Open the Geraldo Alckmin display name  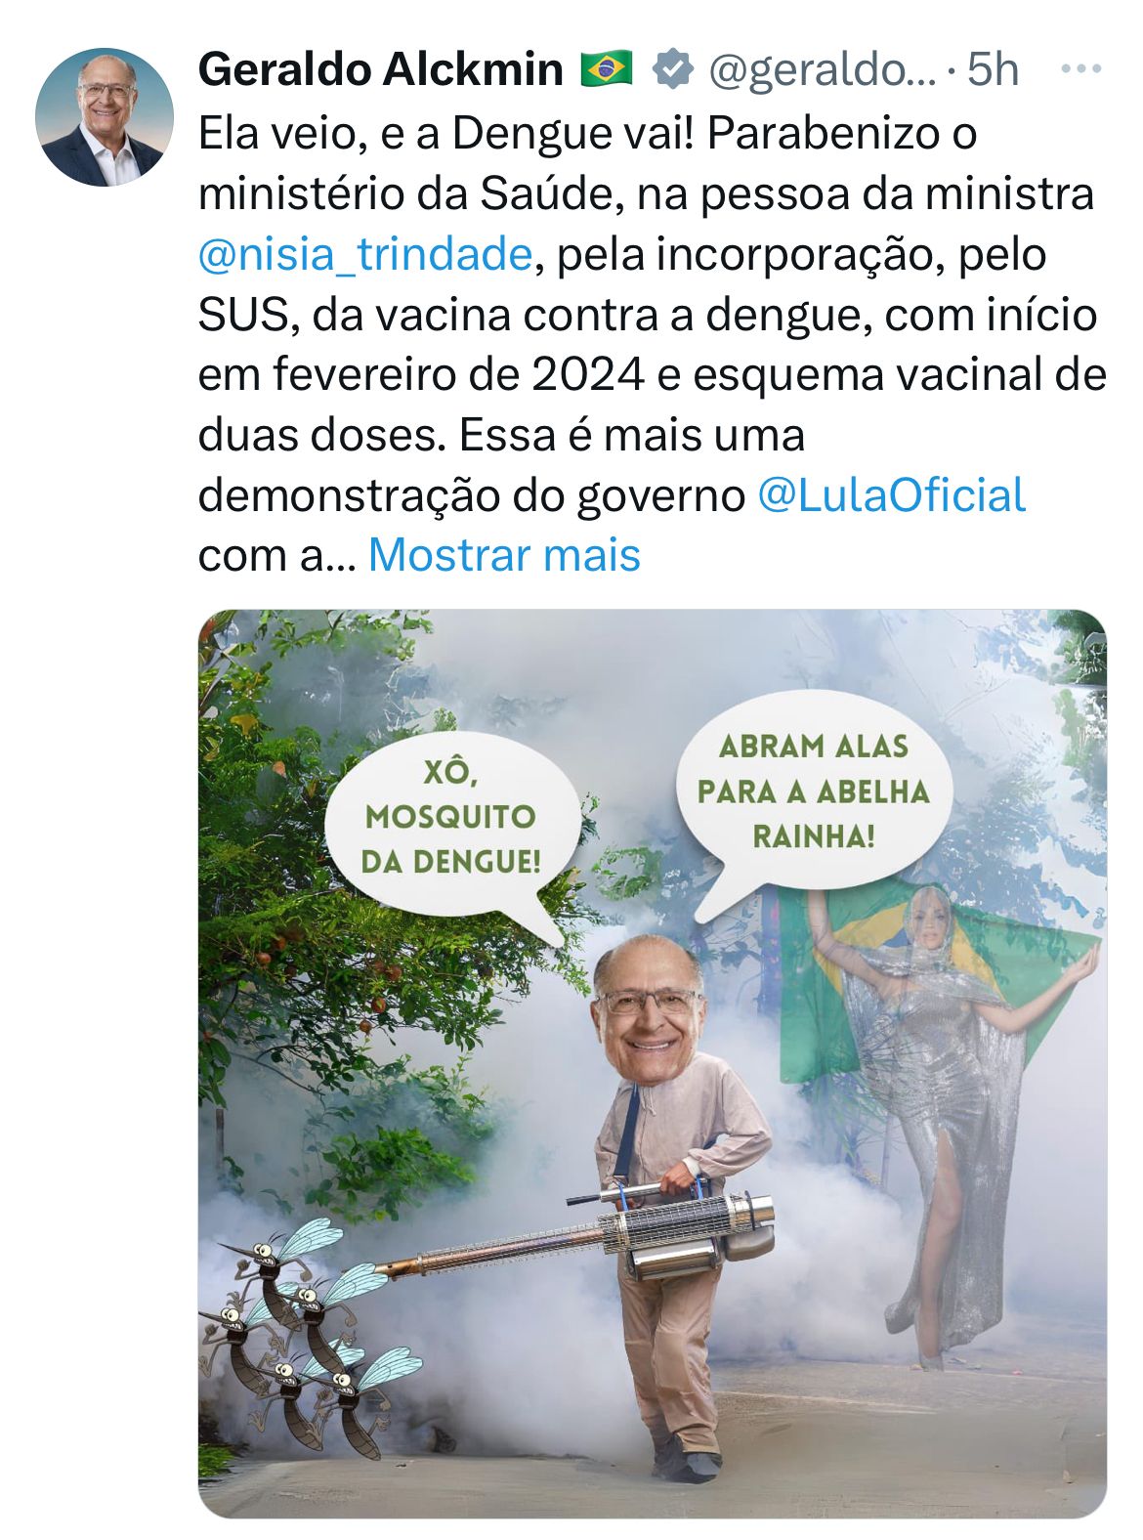click(x=381, y=69)
